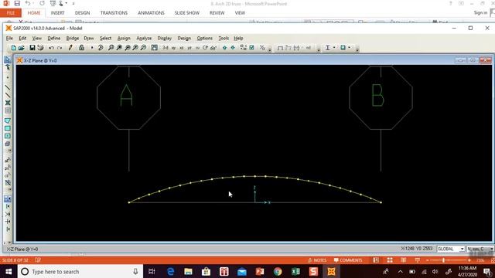Click the Quick Draw Area tool
This screenshot has height=278, width=495.
(x=8, y=136)
